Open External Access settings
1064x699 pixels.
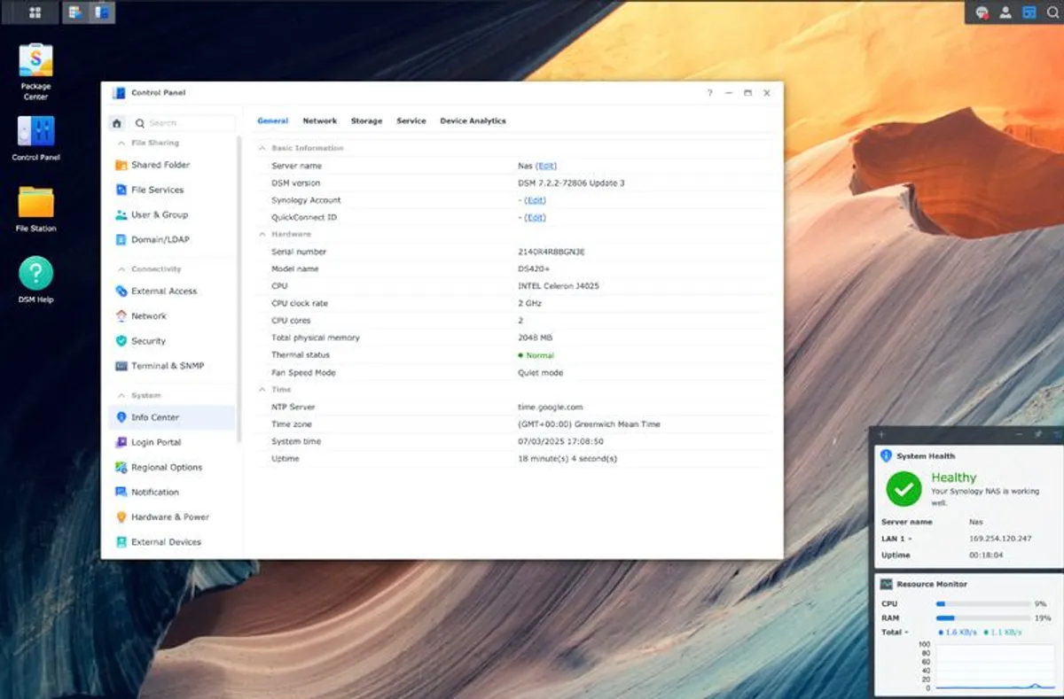pyautogui.click(x=171, y=291)
